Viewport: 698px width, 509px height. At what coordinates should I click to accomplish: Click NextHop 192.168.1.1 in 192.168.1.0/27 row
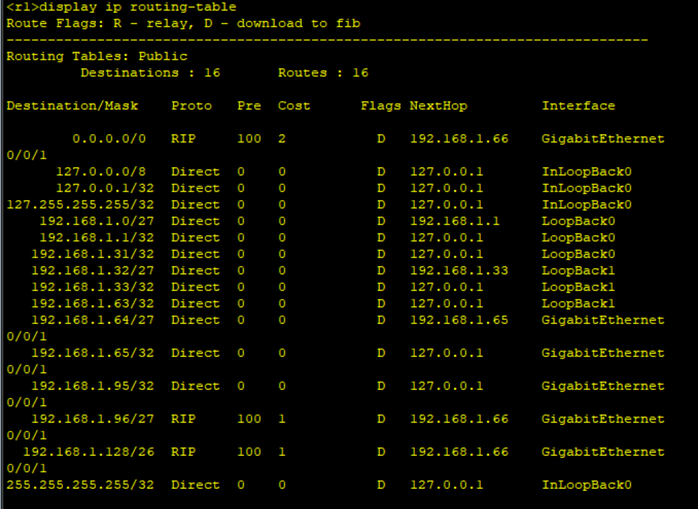pyautogui.click(x=455, y=221)
